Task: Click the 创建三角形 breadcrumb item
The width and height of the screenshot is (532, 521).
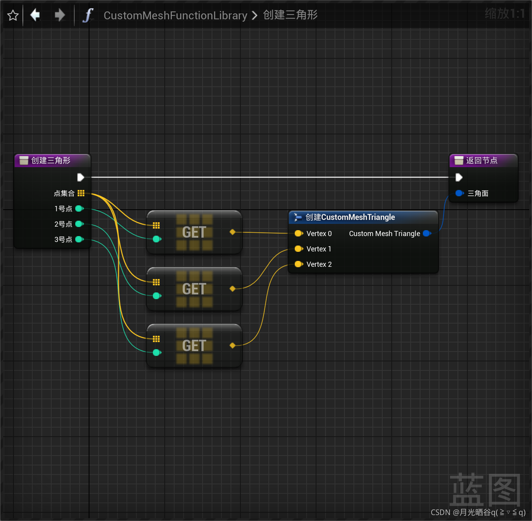Action: [290, 15]
